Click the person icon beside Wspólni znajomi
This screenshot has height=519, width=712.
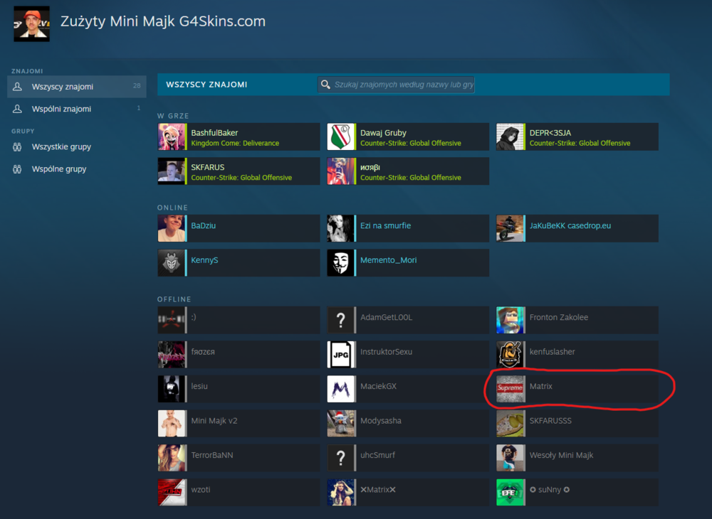[x=17, y=109]
